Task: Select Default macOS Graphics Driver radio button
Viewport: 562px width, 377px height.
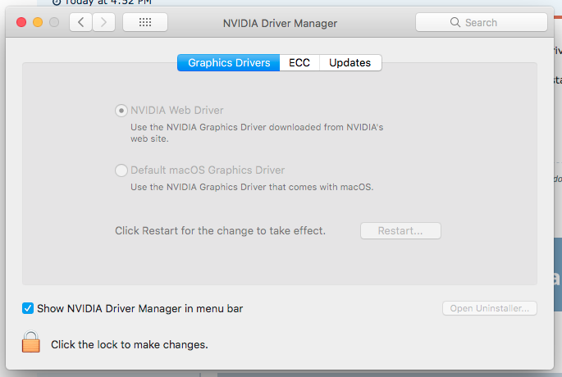Action: pos(121,170)
